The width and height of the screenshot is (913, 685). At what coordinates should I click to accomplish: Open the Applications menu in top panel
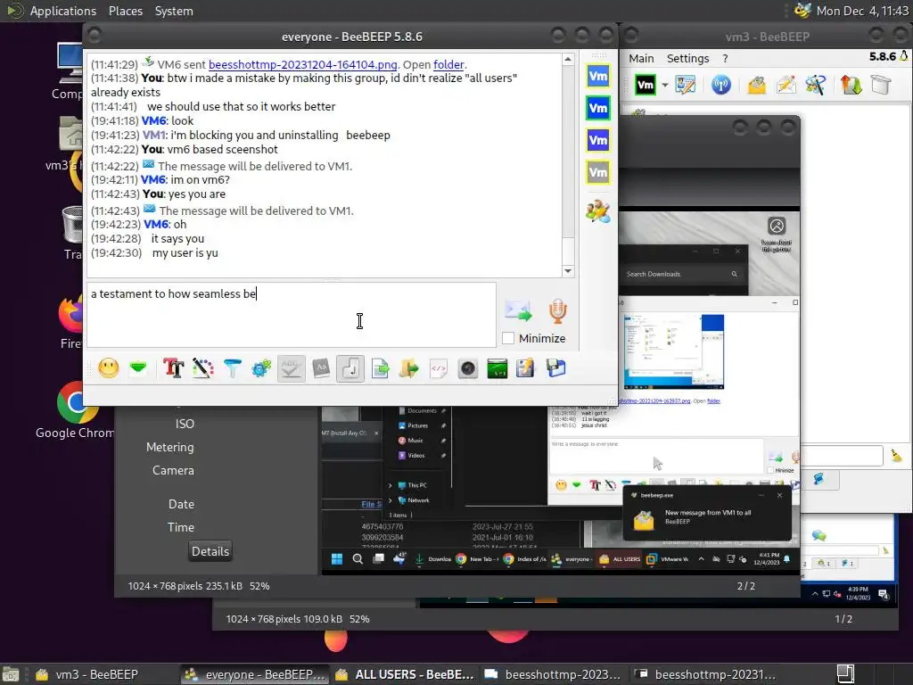63,11
